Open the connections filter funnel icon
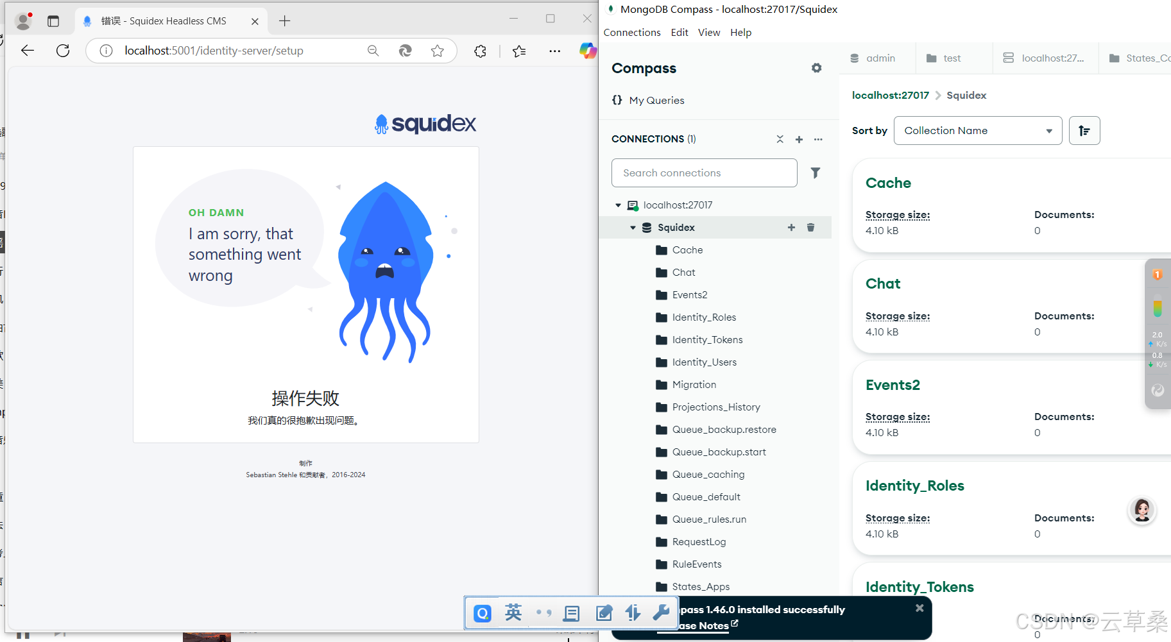The height and width of the screenshot is (642, 1171). coord(815,173)
